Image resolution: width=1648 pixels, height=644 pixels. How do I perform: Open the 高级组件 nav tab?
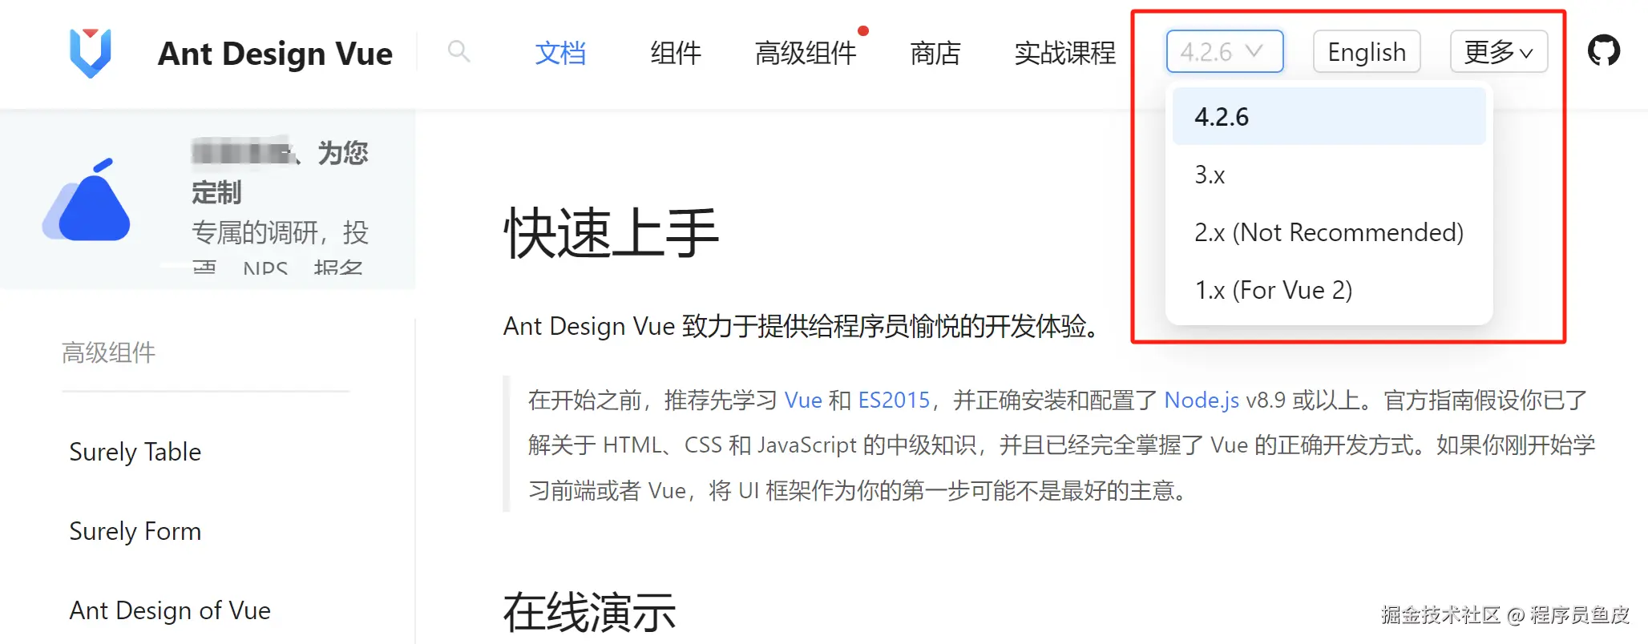[x=806, y=53]
